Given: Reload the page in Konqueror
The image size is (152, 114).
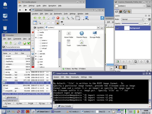Looking at the screenshot, I should tap(53, 18).
